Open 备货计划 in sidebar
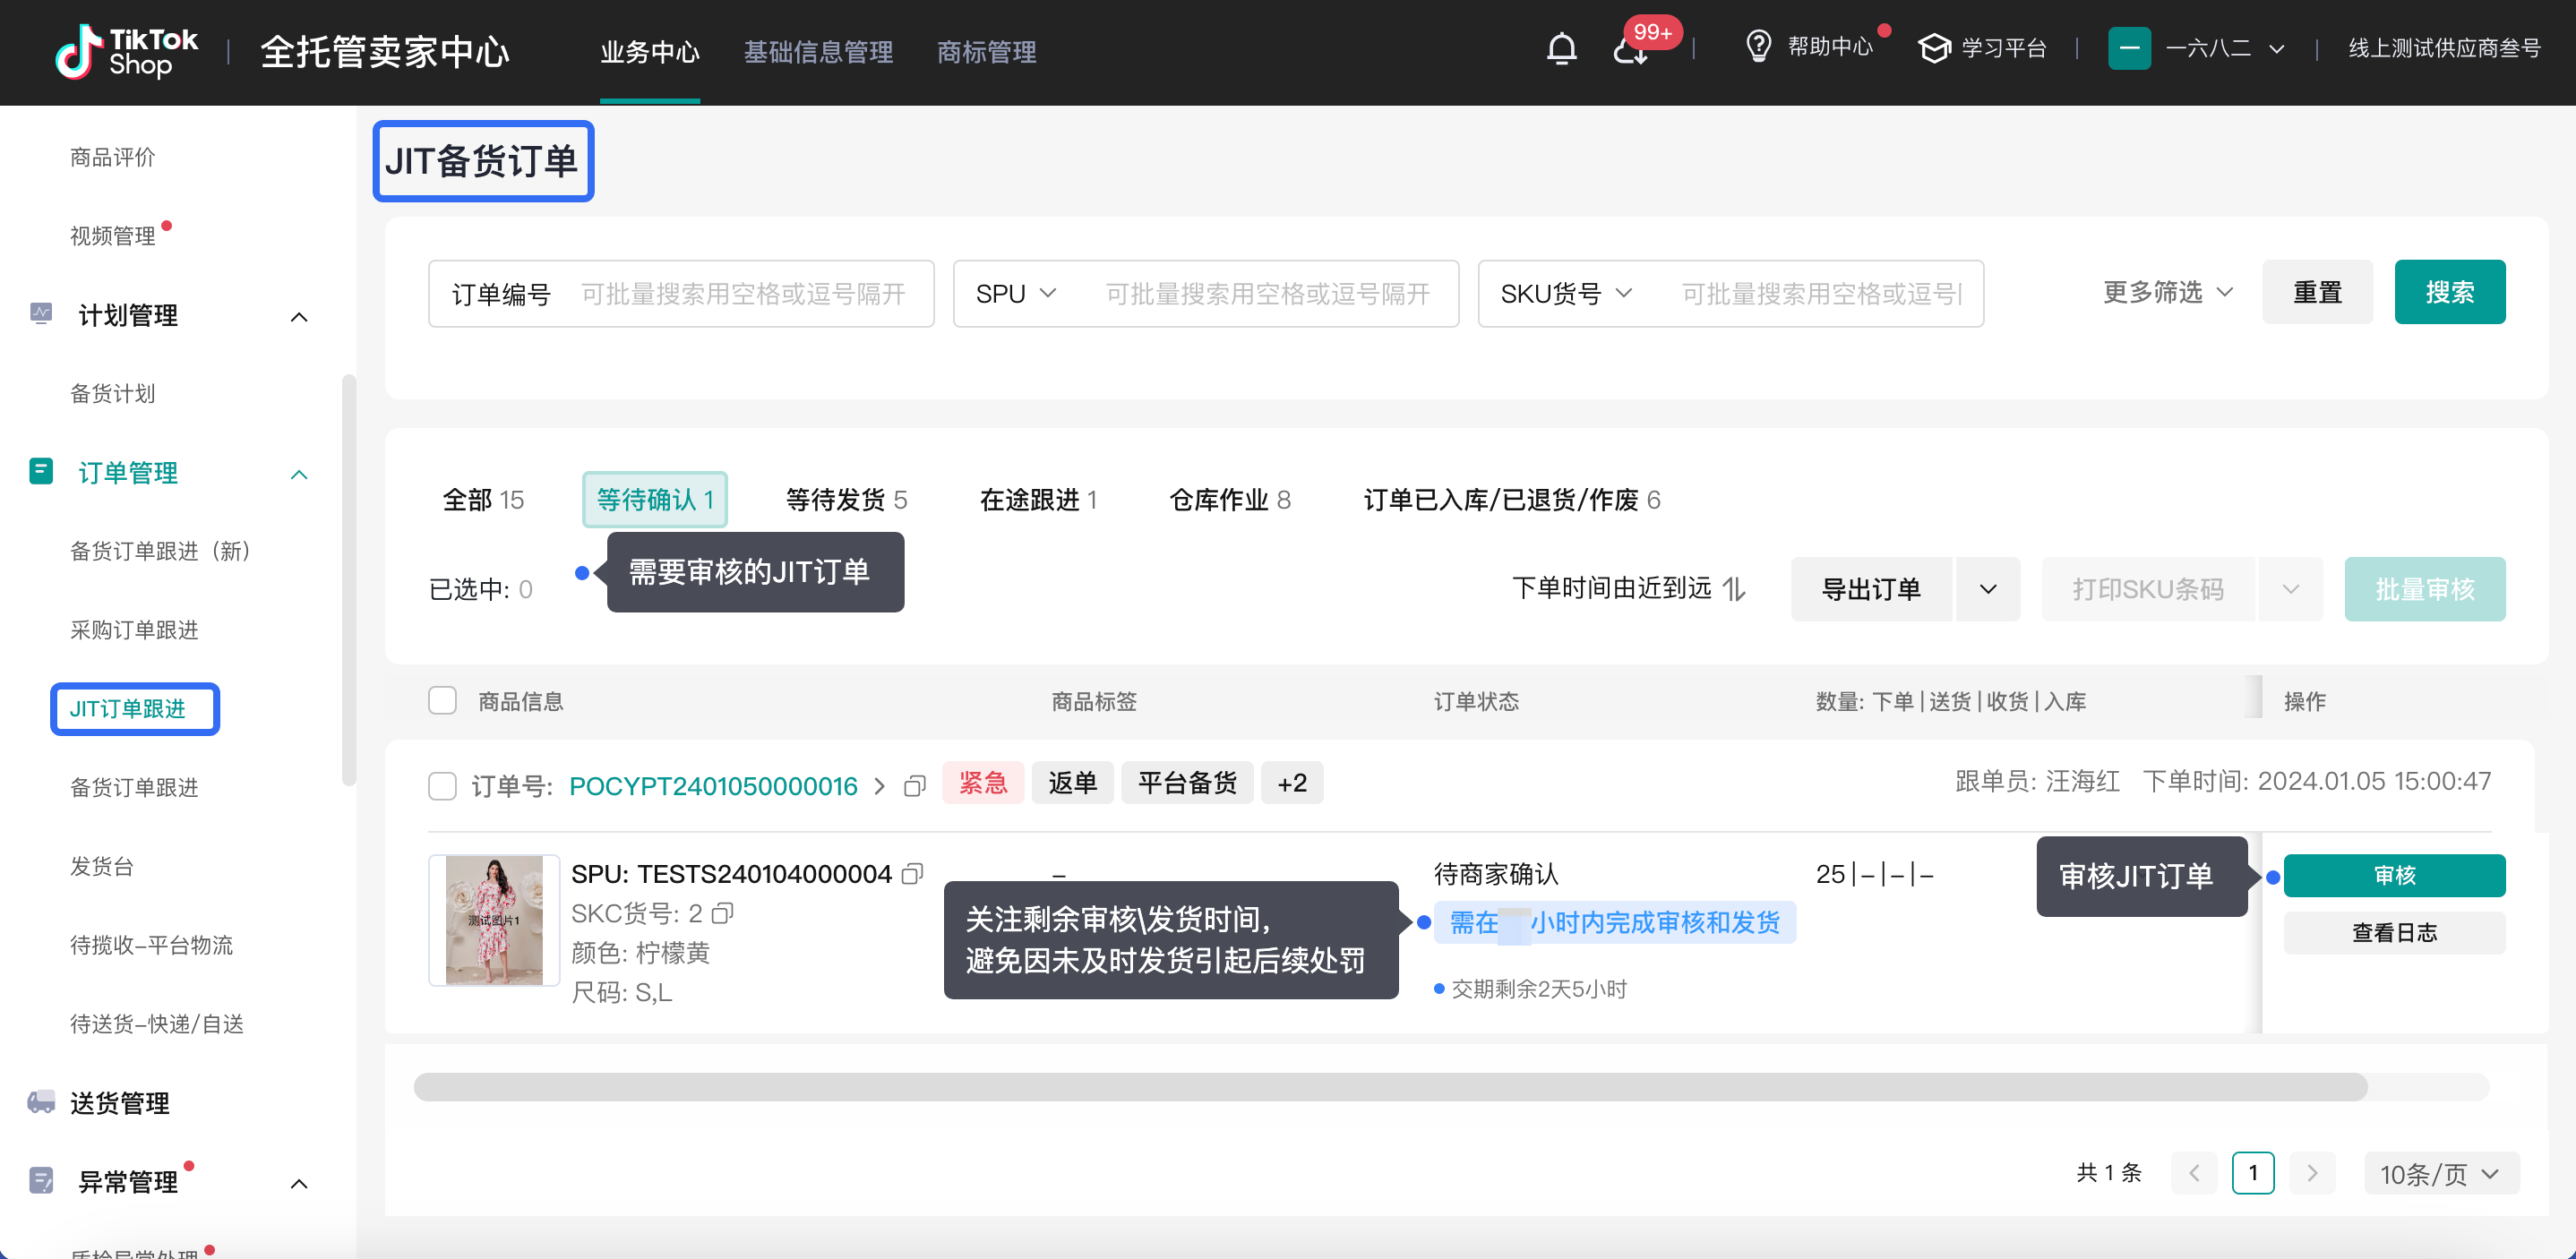This screenshot has height=1259, width=2576. coord(112,393)
